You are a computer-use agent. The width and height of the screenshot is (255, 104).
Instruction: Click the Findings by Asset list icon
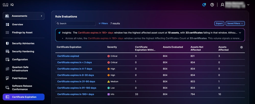tap(7, 32)
